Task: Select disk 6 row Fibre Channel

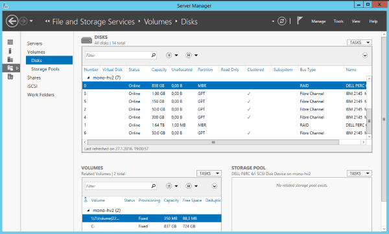Action: coord(224,133)
